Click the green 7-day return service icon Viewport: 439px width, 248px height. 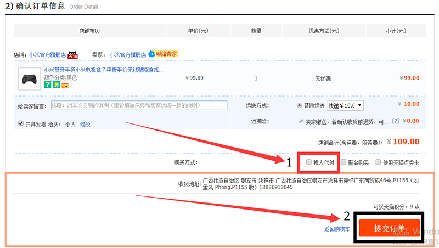pos(48,84)
